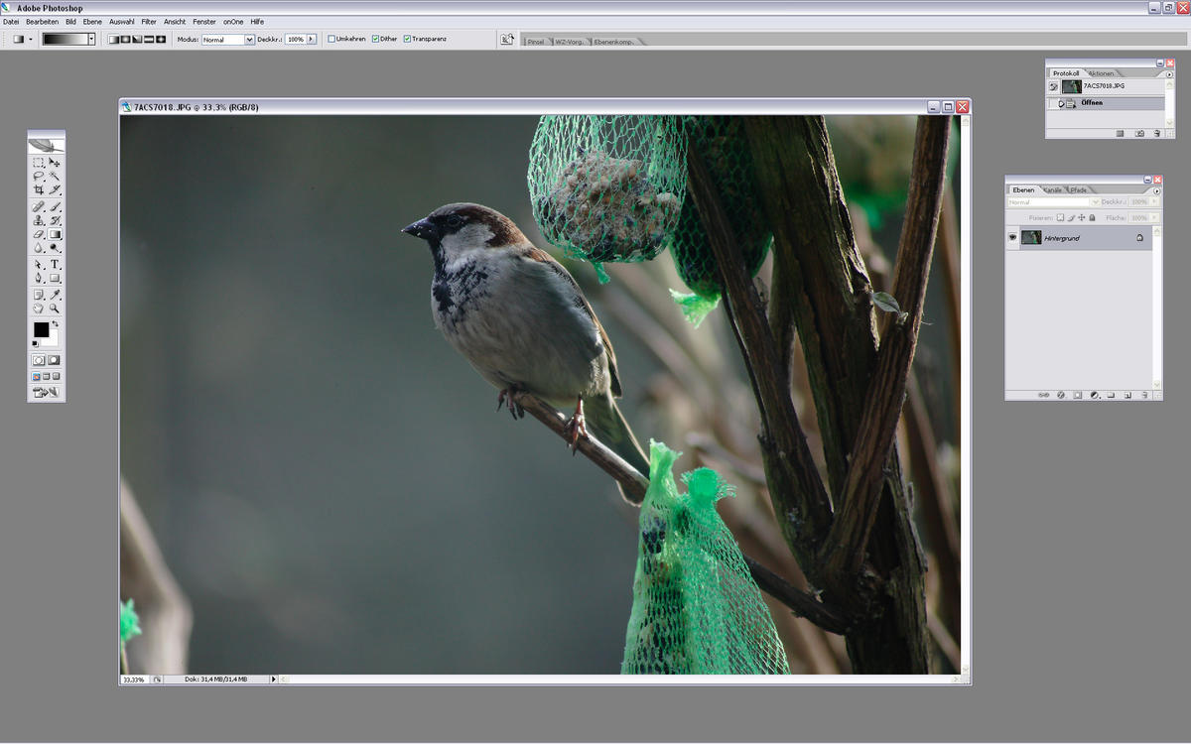Image resolution: width=1191 pixels, height=744 pixels.
Task: Select the Magic Wand tool
Action: click(x=55, y=176)
